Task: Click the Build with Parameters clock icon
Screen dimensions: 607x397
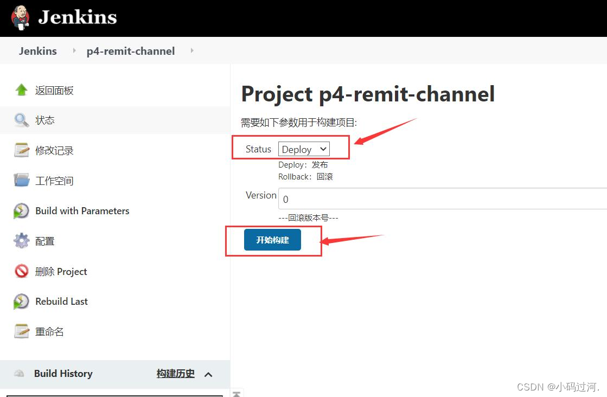Action: pos(21,210)
